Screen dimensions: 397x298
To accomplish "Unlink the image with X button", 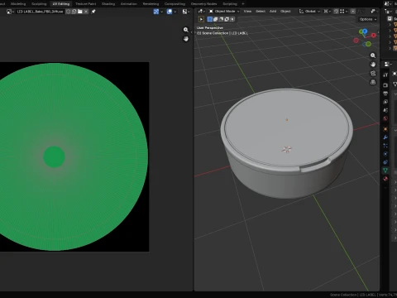I will (x=86, y=12).
